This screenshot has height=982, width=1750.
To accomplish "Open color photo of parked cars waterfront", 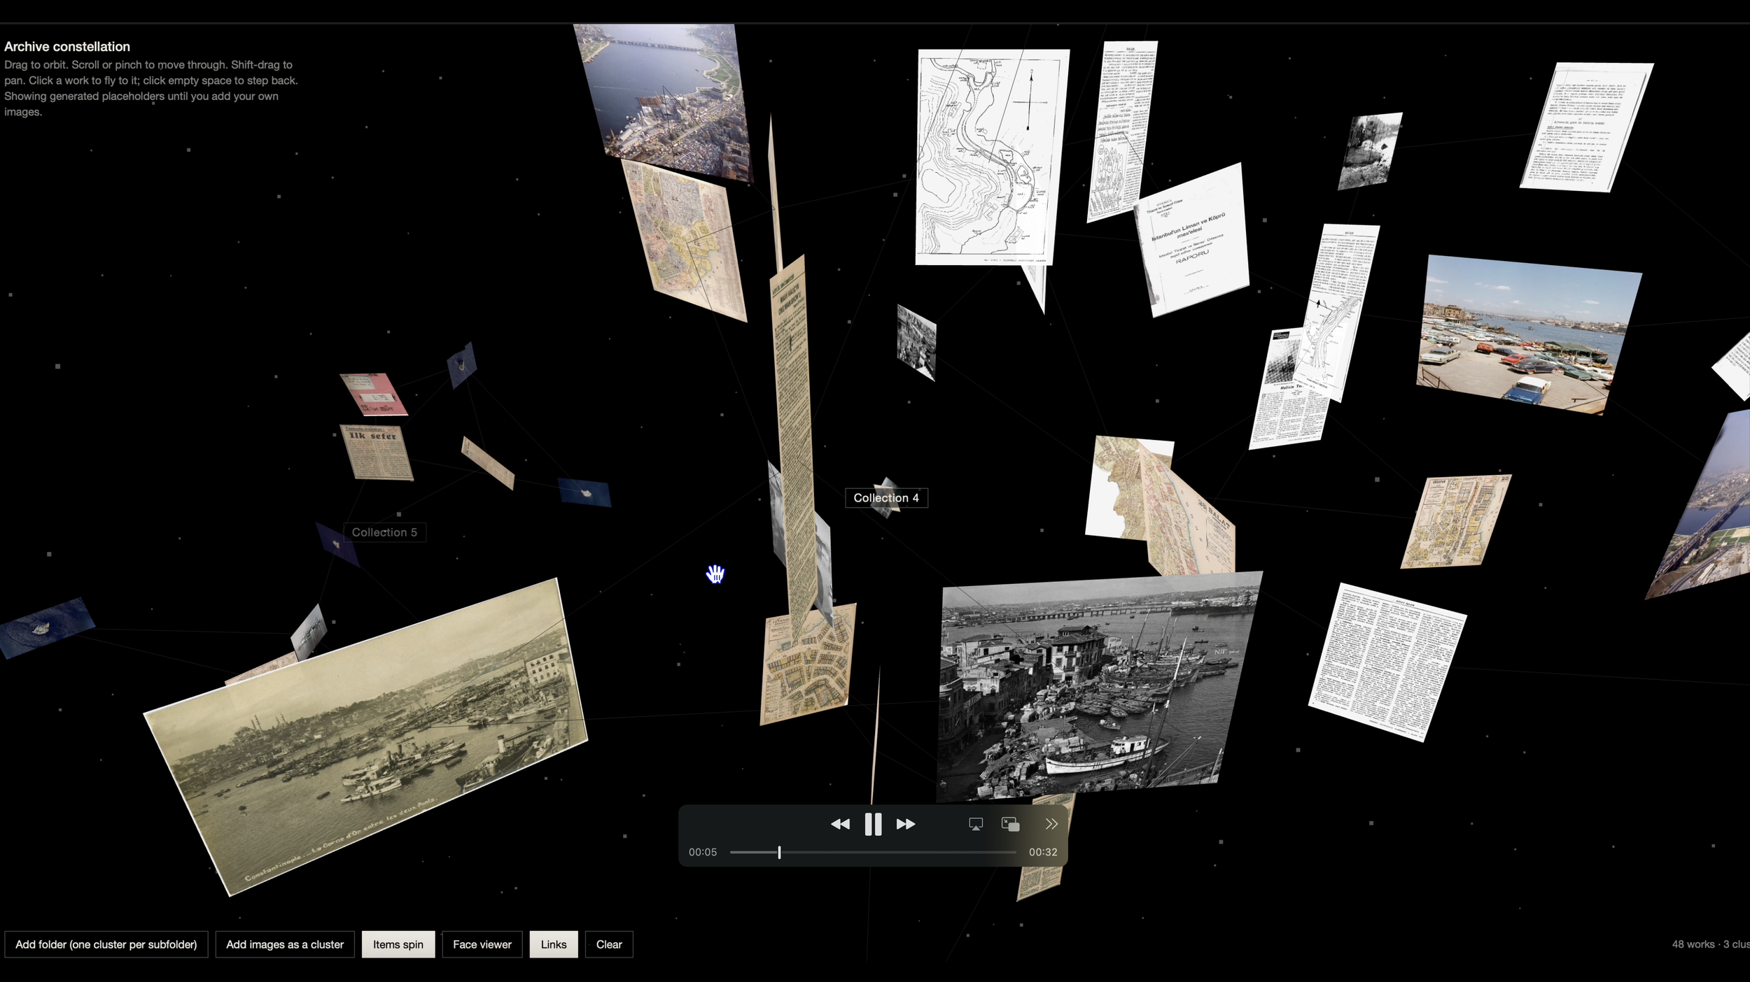I will (1528, 334).
